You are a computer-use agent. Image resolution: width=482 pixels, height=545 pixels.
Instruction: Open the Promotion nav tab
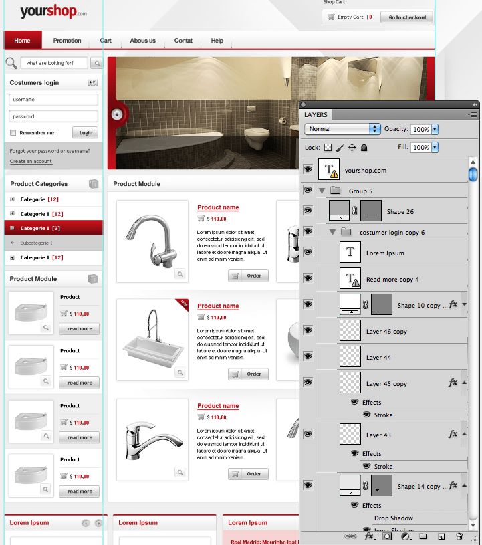[67, 41]
